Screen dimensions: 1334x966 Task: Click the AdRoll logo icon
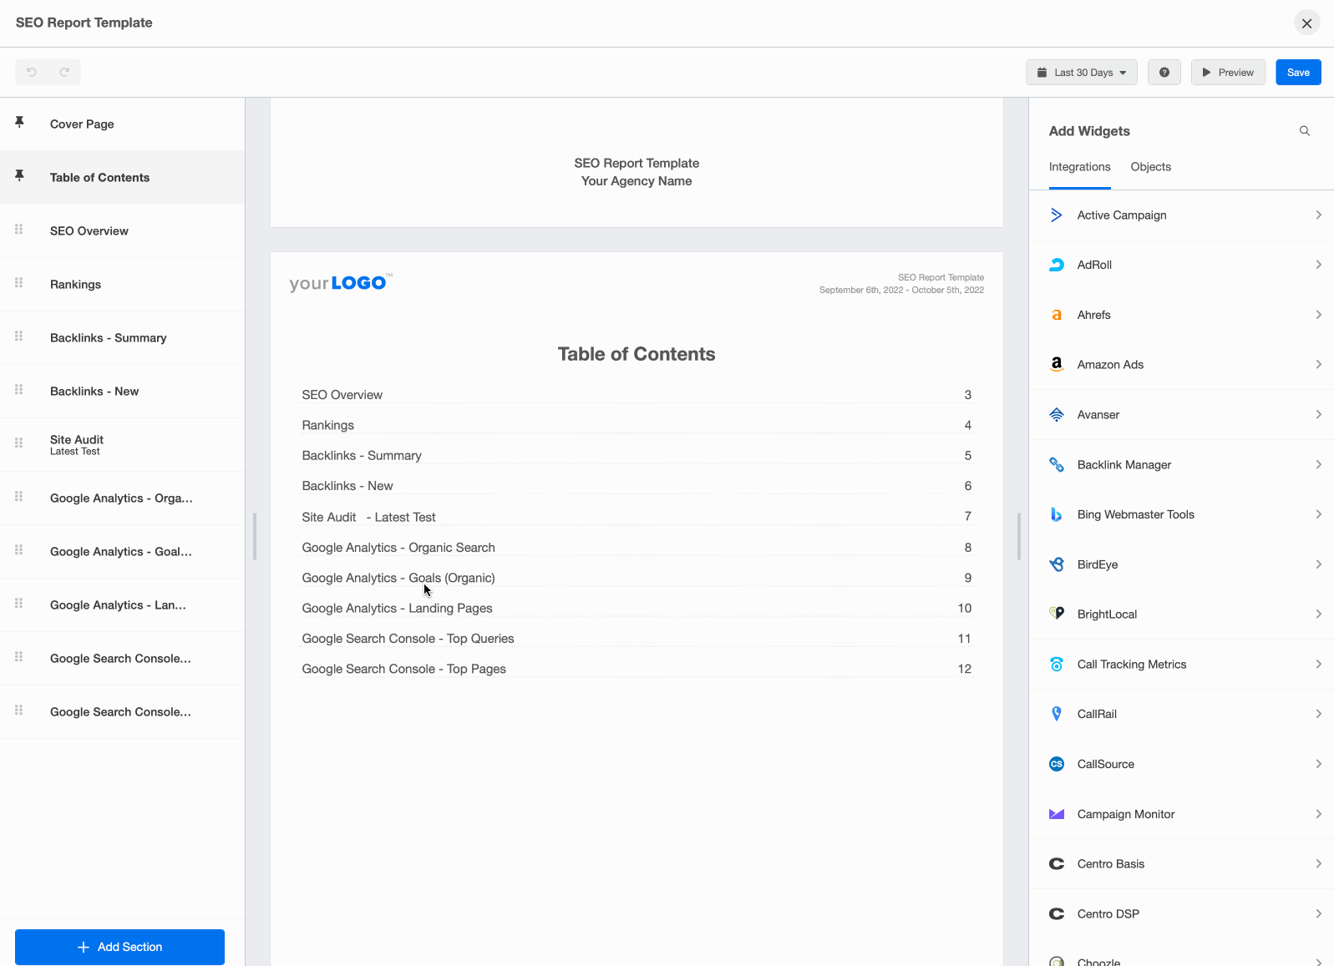coord(1057,265)
